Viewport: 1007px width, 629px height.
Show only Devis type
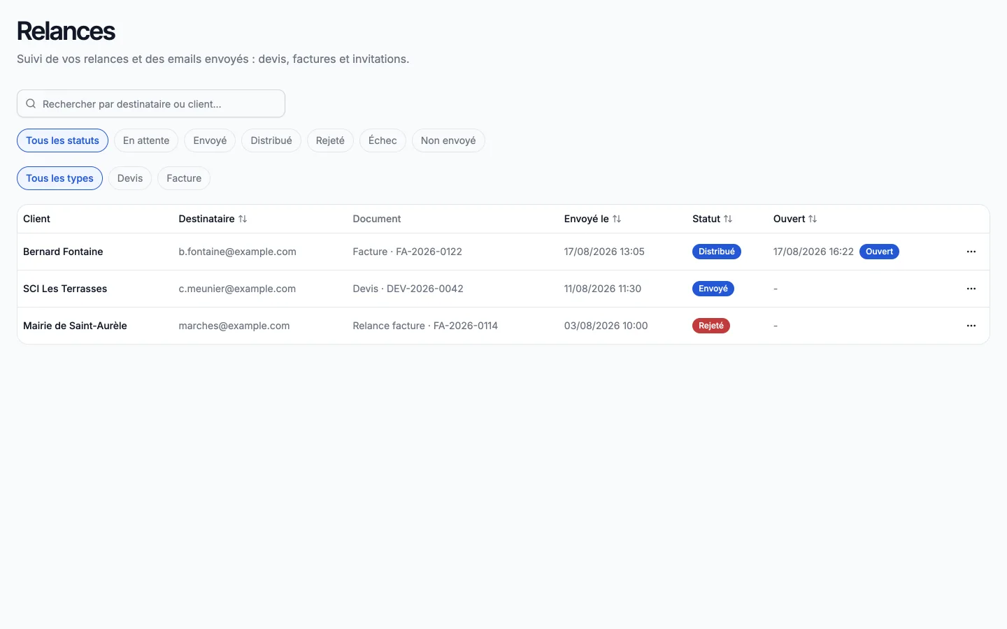(x=130, y=178)
